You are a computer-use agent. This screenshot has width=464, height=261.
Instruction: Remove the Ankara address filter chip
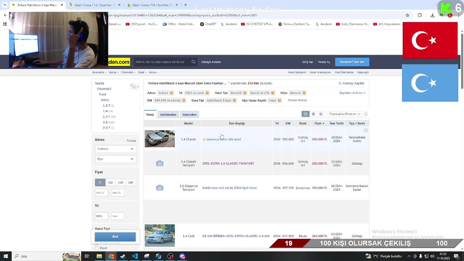tap(171, 93)
